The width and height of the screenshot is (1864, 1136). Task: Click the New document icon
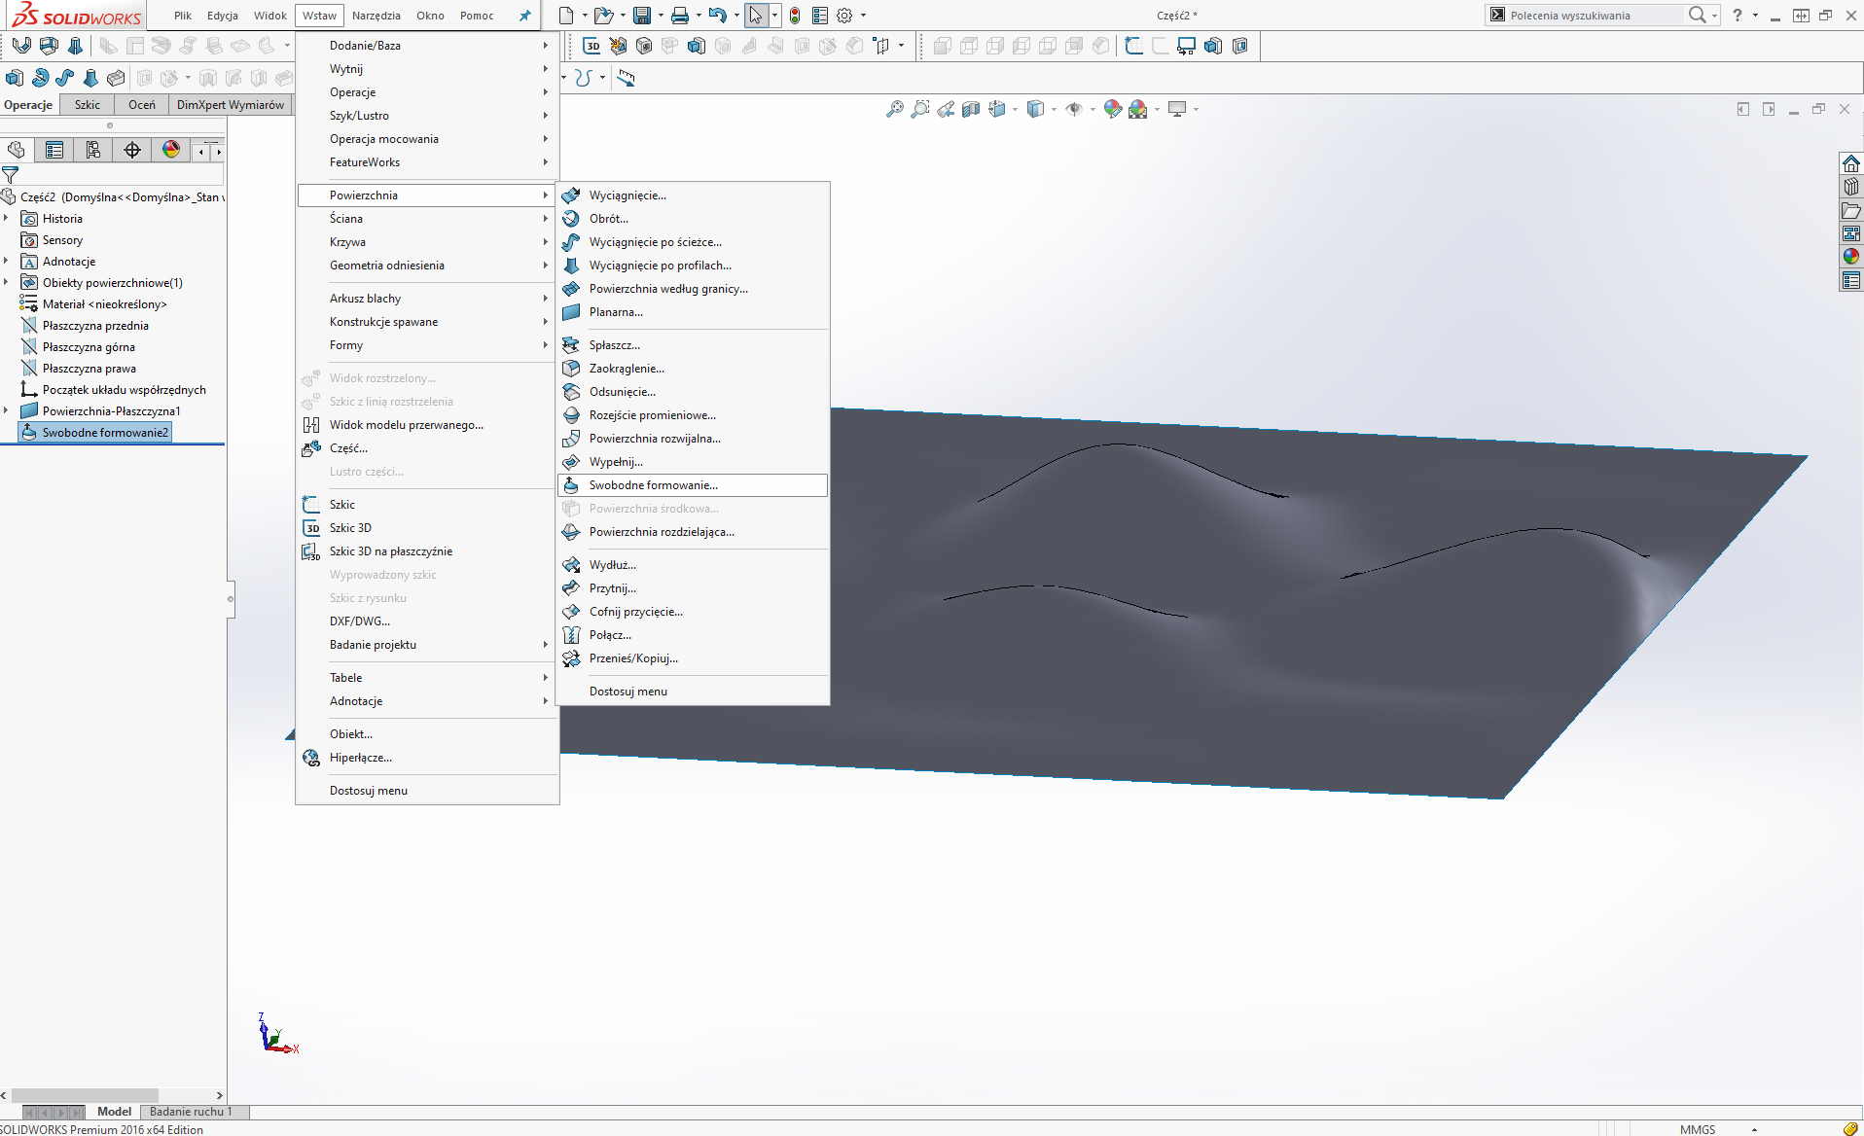(566, 16)
